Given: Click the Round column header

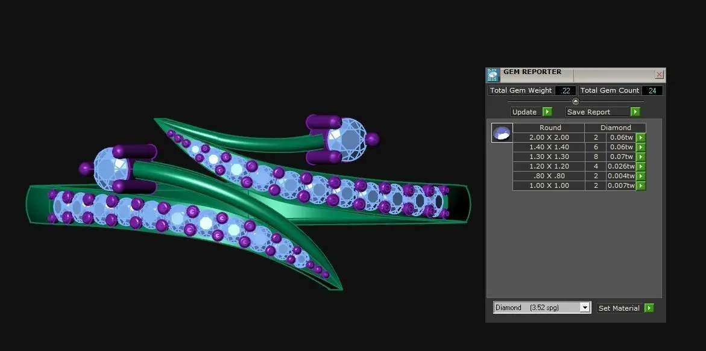Looking at the screenshot, I should point(549,128).
